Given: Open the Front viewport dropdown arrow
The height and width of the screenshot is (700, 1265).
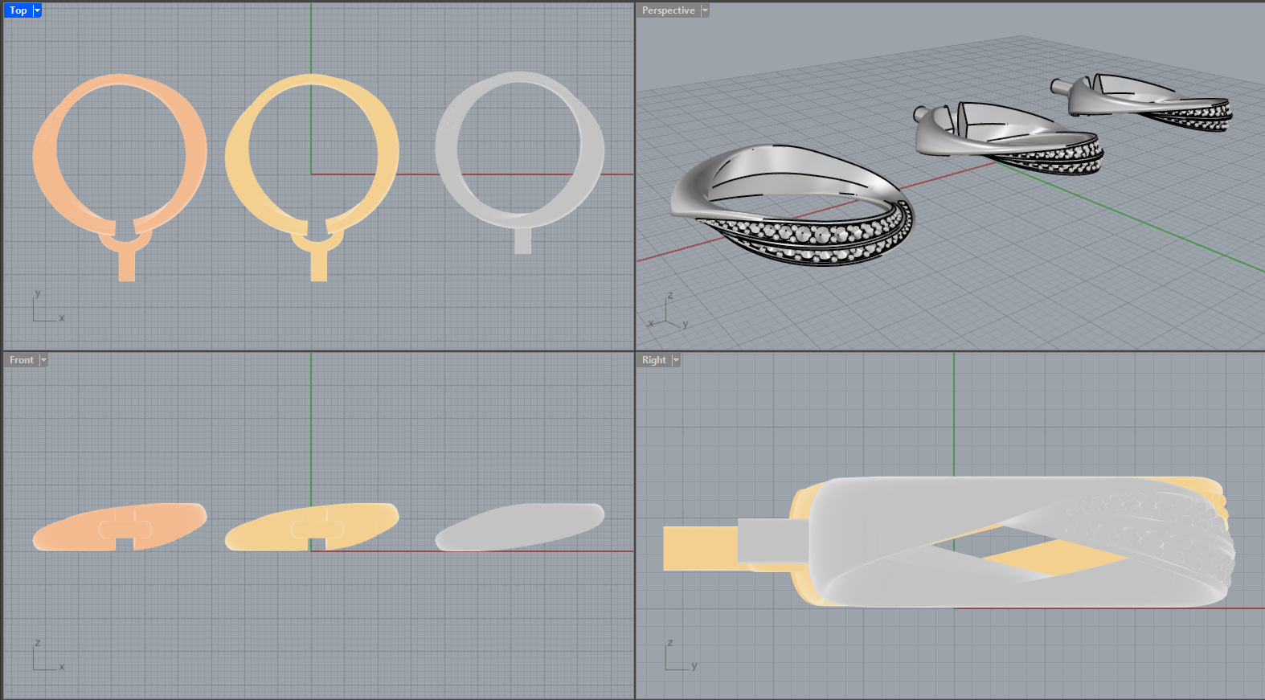Looking at the screenshot, I should (43, 360).
